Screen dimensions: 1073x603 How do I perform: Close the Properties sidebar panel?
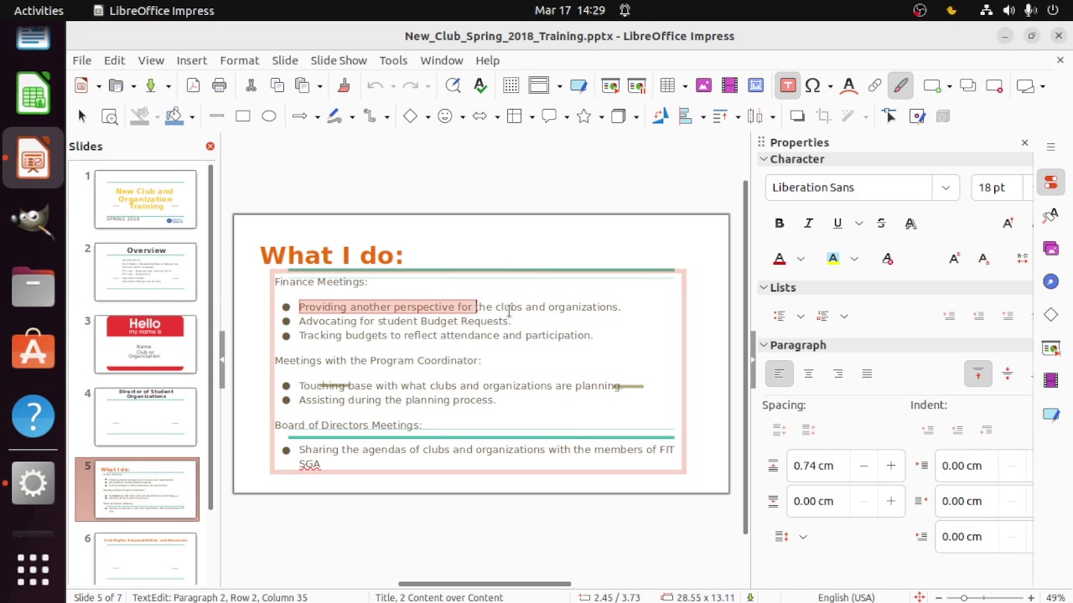[x=1024, y=142]
